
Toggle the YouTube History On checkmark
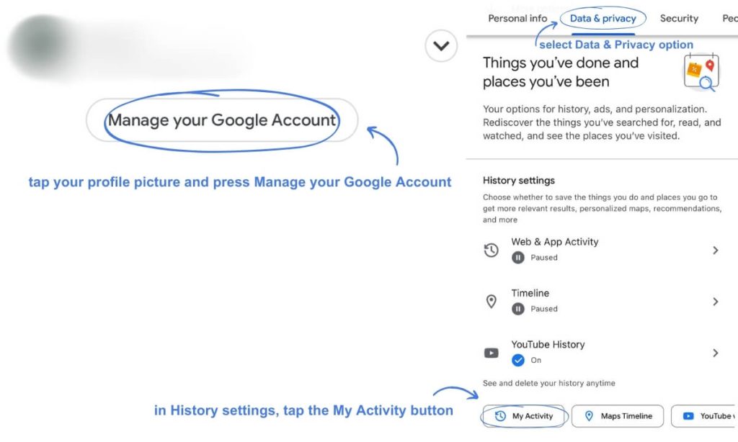pyautogui.click(x=517, y=360)
